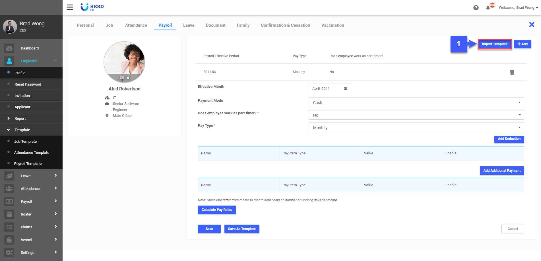Click the help question mark icon

click(476, 8)
